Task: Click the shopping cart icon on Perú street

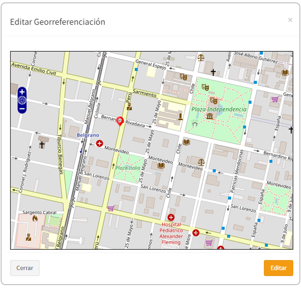Action: tap(110, 208)
